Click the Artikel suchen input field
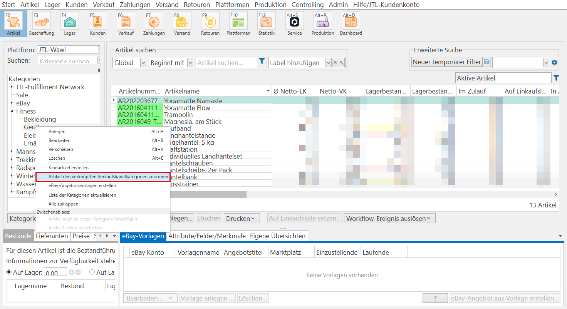567x309 pixels. pos(226,63)
